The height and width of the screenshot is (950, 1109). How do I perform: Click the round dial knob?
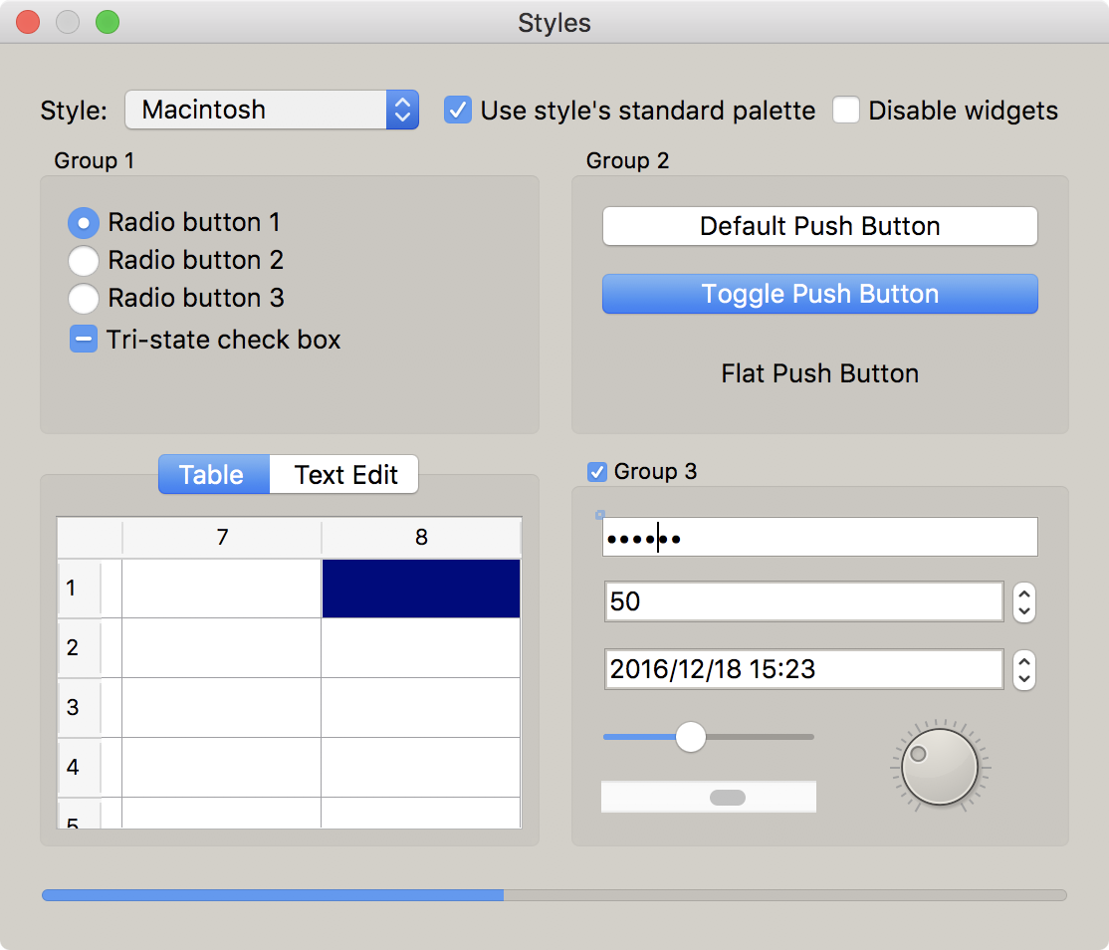click(939, 767)
